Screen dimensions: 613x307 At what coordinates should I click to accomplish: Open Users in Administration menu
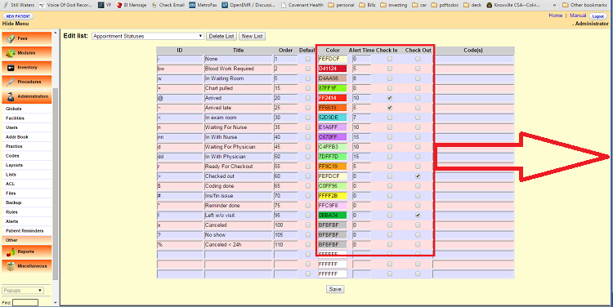[11, 127]
